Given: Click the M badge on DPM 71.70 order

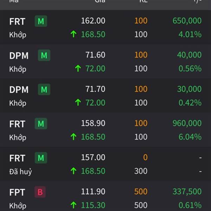Looking at the screenshot, I should coord(44,89).
